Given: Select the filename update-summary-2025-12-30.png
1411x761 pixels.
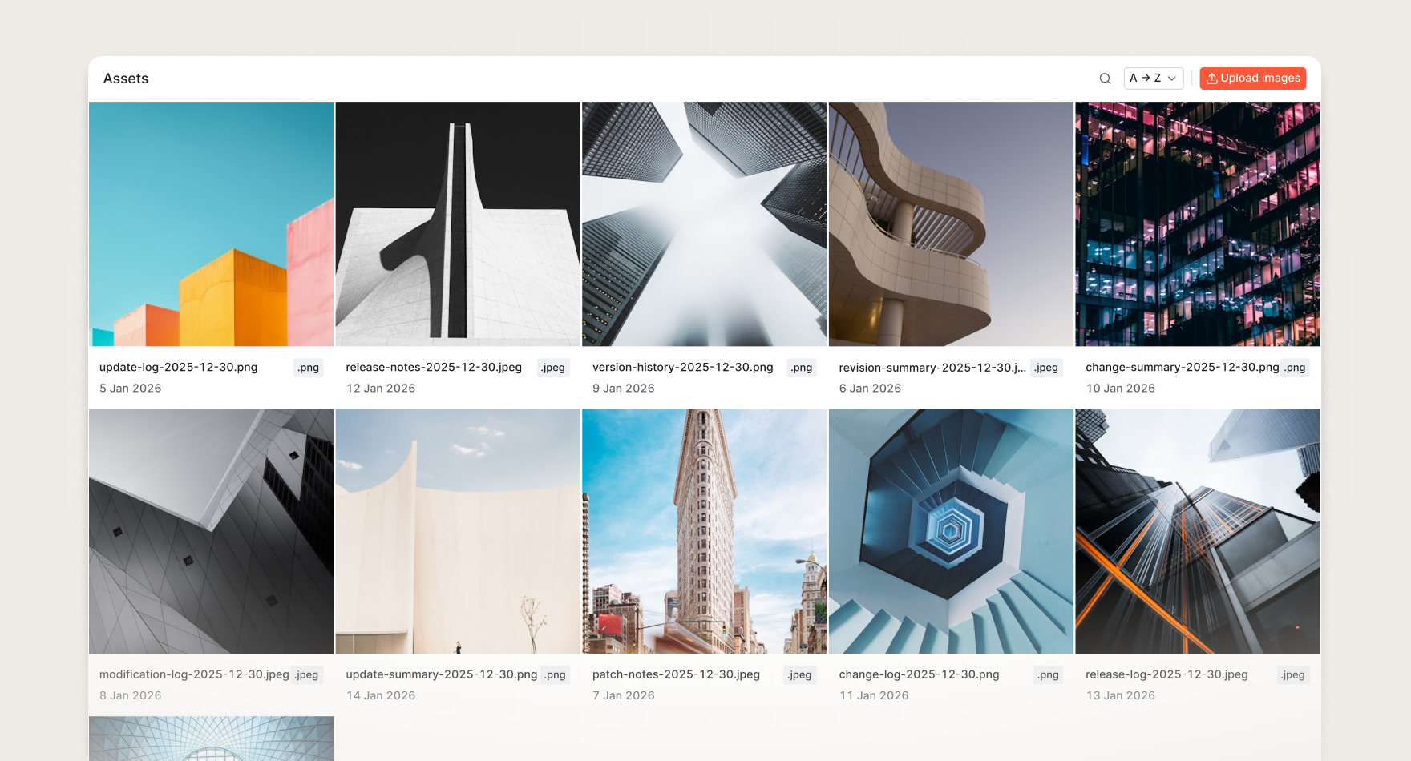Looking at the screenshot, I should [x=442, y=674].
